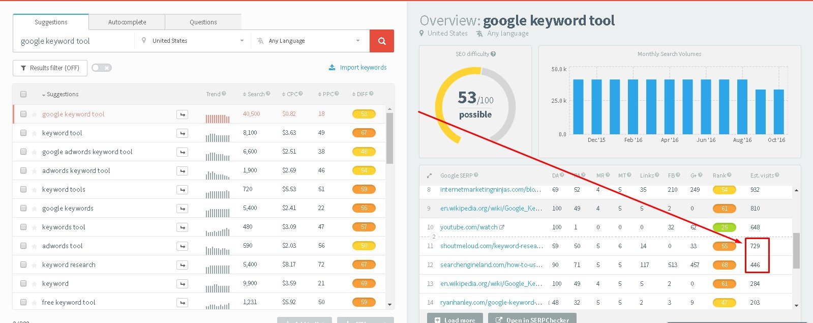Check the free keyword tool row checkbox

point(23,302)
